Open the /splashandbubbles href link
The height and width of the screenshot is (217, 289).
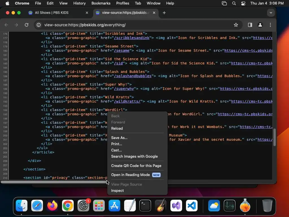(x=133, y=76)
